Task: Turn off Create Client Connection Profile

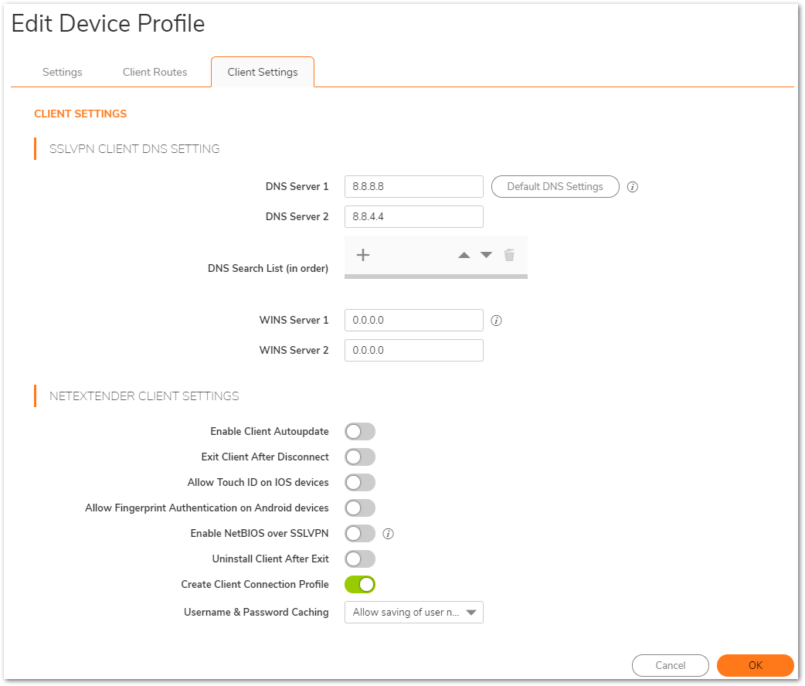Action: point(360,585)
